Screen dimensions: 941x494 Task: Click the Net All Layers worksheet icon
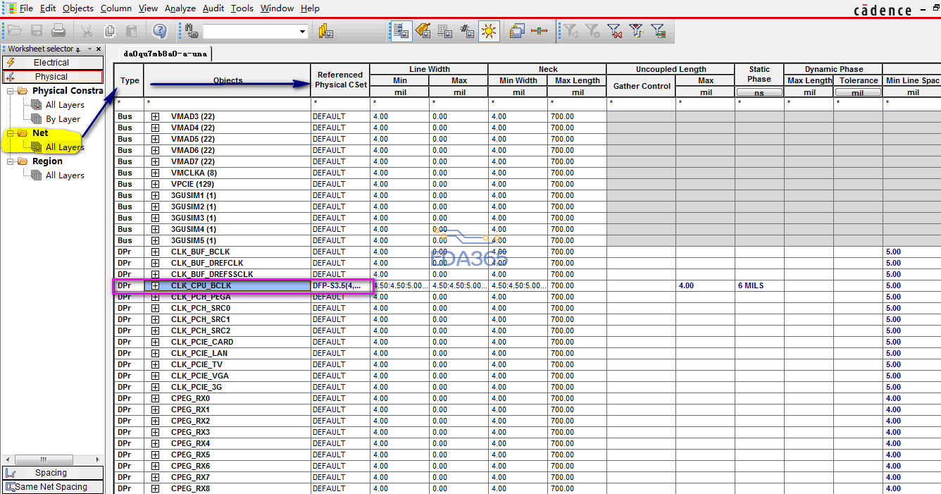pos(37,147)
